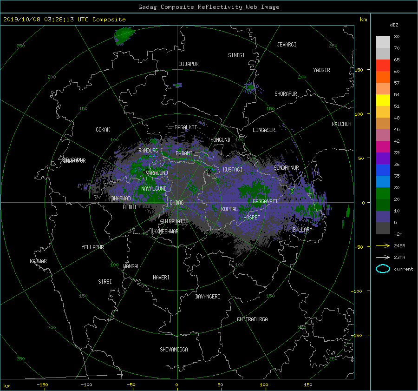418x391 pixels.
Task: Pick the dark gray -20 to 5 dBZ swatch
Action: coord(383,228)
